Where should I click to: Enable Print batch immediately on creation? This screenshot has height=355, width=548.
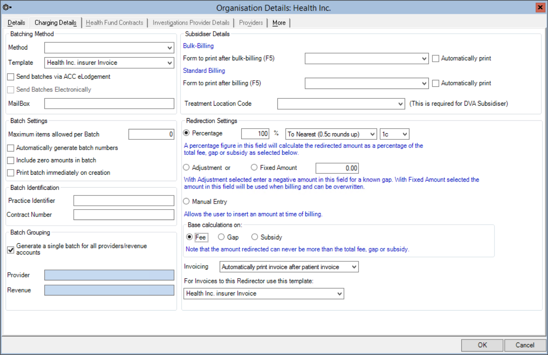(x=11, y=173)
